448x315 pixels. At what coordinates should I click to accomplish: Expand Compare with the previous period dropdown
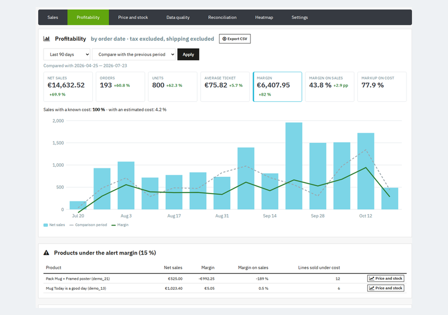tap(134, 54)
